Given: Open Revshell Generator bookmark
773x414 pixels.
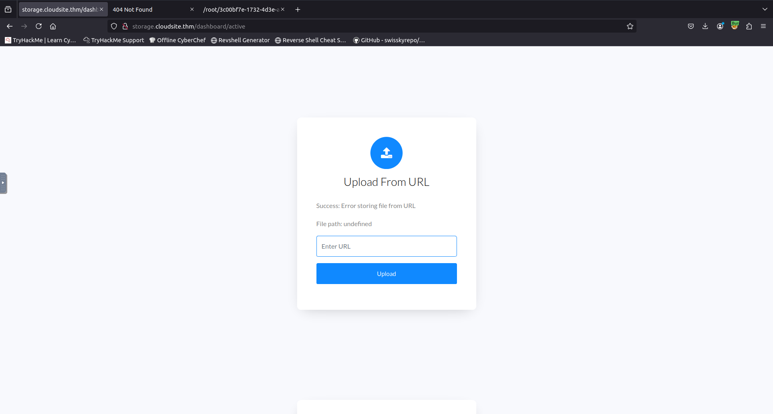Looking at the screenshot, I should point(240,40).
